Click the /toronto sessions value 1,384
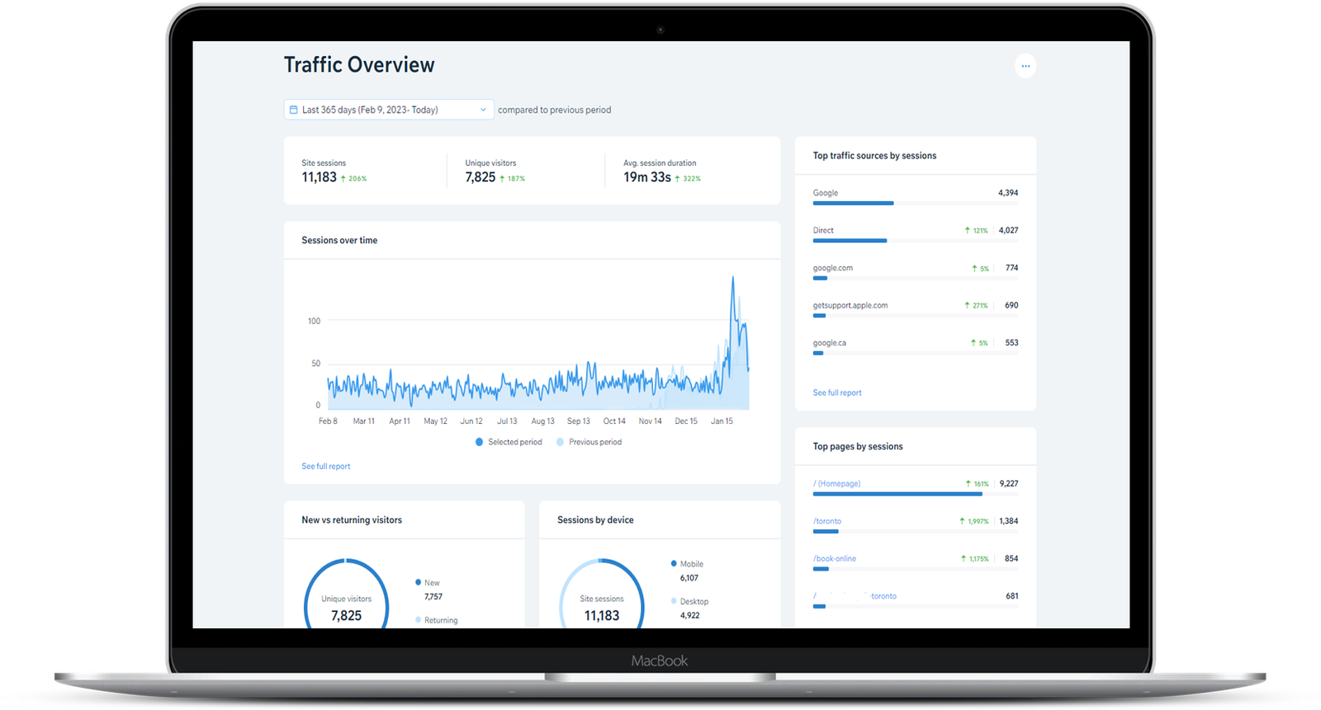This screenshot has height=710, width=1321. (x=1009, y=521)
